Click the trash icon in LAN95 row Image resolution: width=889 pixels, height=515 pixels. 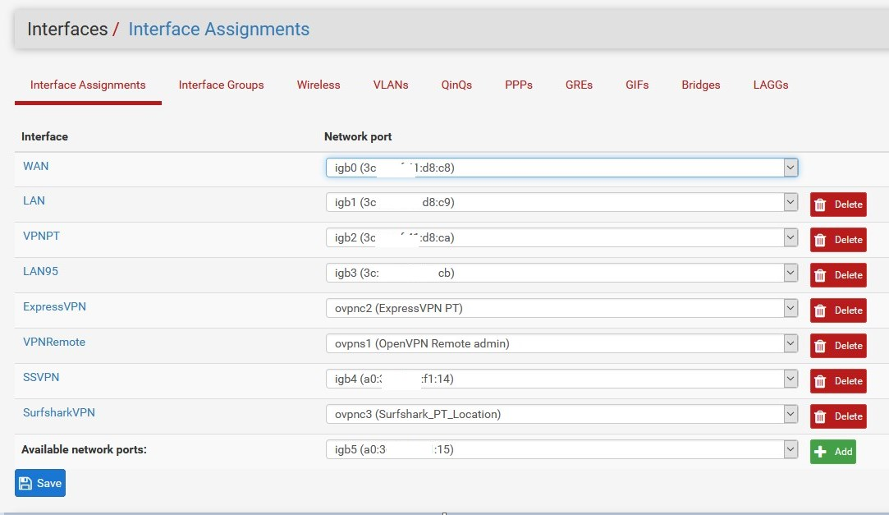[820, 275]
